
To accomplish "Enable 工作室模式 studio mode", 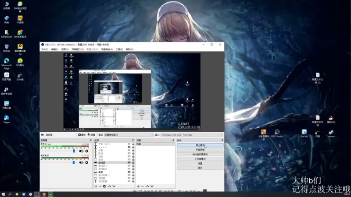I will (x=200, y=159).
